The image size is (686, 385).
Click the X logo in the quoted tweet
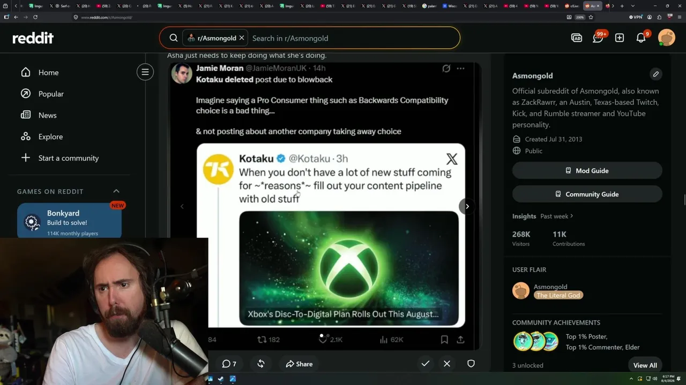coord(452,159)
